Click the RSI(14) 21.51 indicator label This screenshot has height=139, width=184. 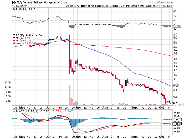coord(26,9)
